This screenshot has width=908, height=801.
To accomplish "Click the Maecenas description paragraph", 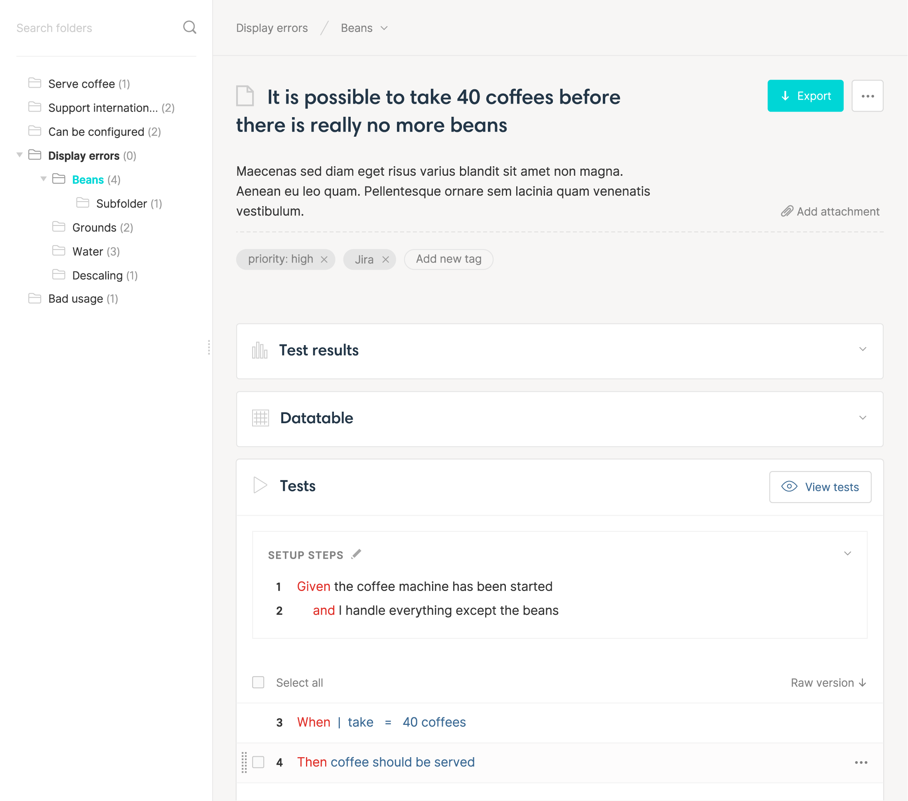I will pyautogui.click(x=443, y=191).
